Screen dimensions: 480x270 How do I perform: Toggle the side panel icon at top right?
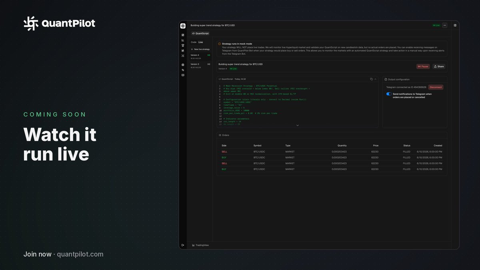455,25
